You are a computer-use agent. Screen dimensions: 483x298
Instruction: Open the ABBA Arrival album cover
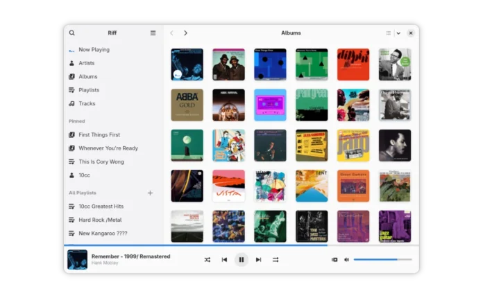pyautogui.click(x=228, y=105)
